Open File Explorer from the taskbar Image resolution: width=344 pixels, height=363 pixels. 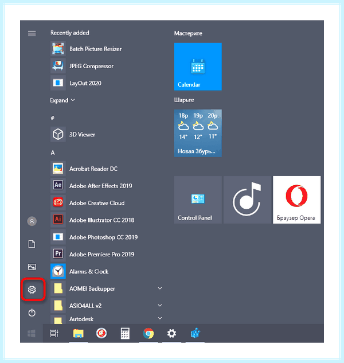78,333
